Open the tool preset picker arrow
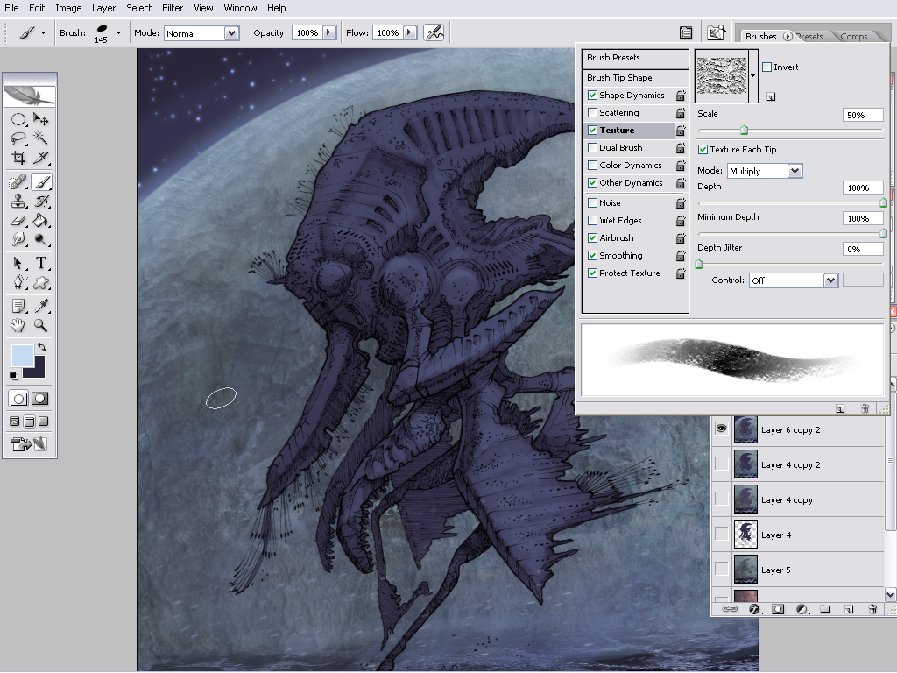 43,32
